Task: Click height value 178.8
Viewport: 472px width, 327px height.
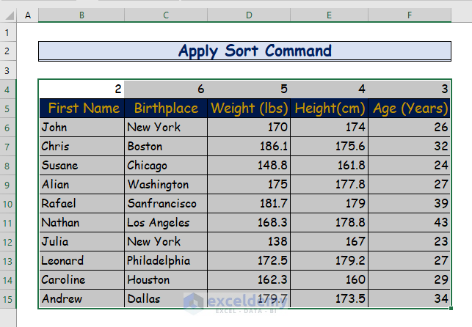Action: pyautogui.click(x=329, y=223)
